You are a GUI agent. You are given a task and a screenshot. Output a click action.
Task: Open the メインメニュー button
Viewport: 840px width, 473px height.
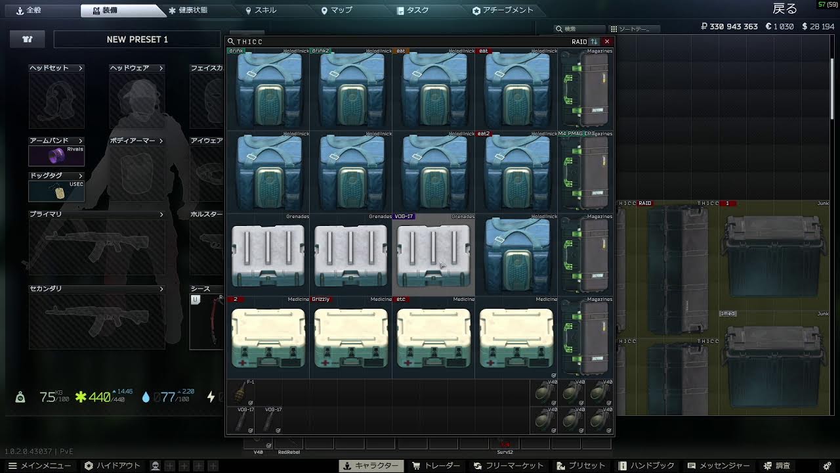click(x=39, y=466)
